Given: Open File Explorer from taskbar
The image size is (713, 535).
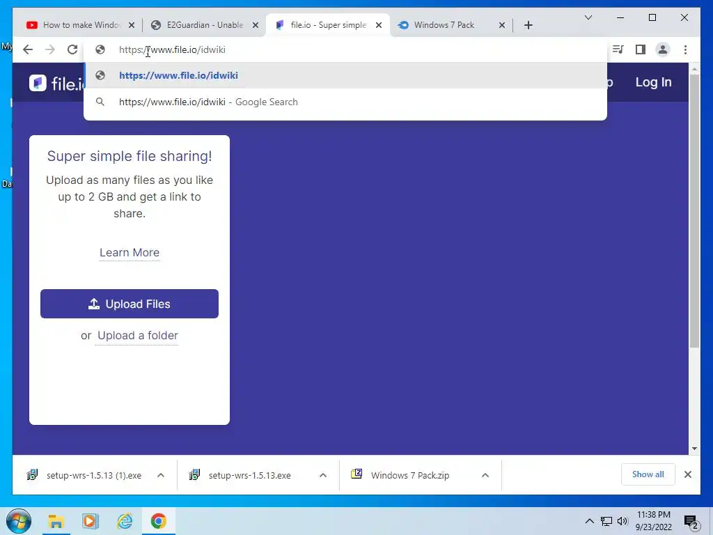Looking at the screenshot, I should (56, 521).
